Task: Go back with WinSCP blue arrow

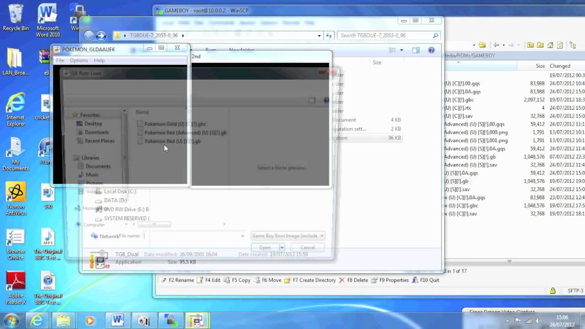Action: coord(496,45)
